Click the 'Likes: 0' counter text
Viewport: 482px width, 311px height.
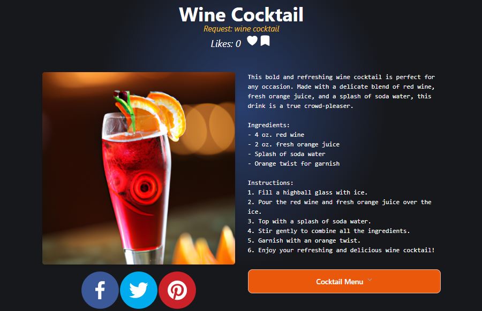tap(226, 44)
